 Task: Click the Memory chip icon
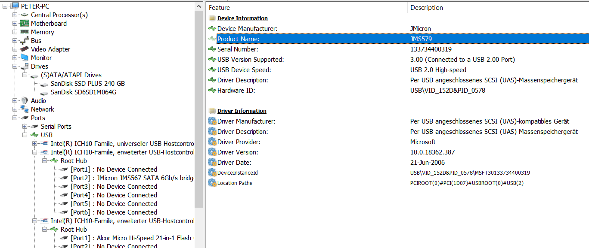pyautogui.click(x=25, y=32)
